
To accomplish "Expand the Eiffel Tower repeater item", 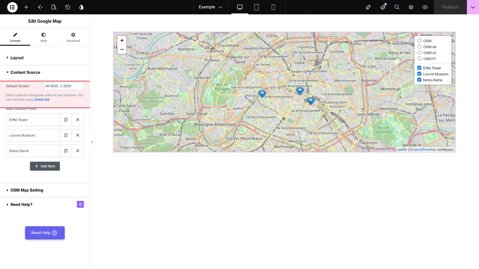I will pos(33,120).
